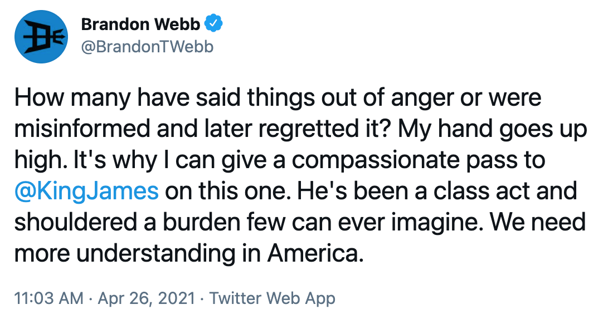Open the Brandon Webb display name link
Viewport: 613px width, 324px height.
click(141, 24)
